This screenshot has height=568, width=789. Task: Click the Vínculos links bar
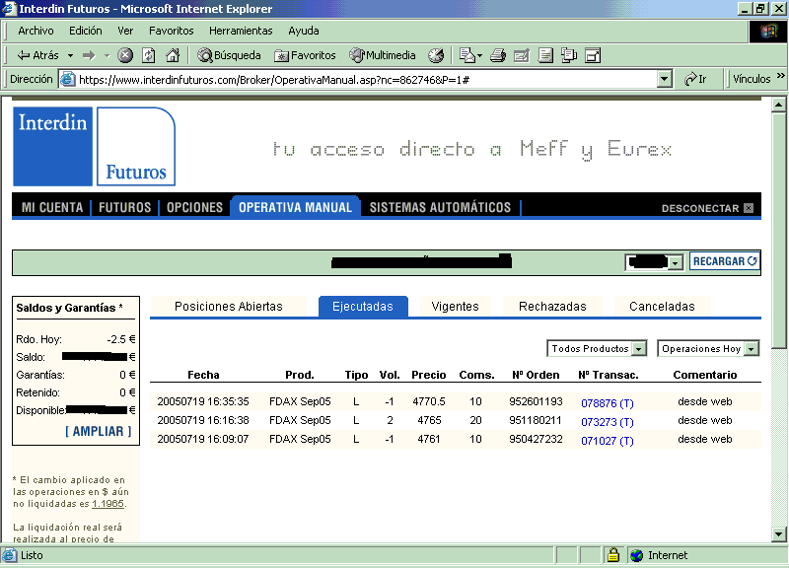752,79
